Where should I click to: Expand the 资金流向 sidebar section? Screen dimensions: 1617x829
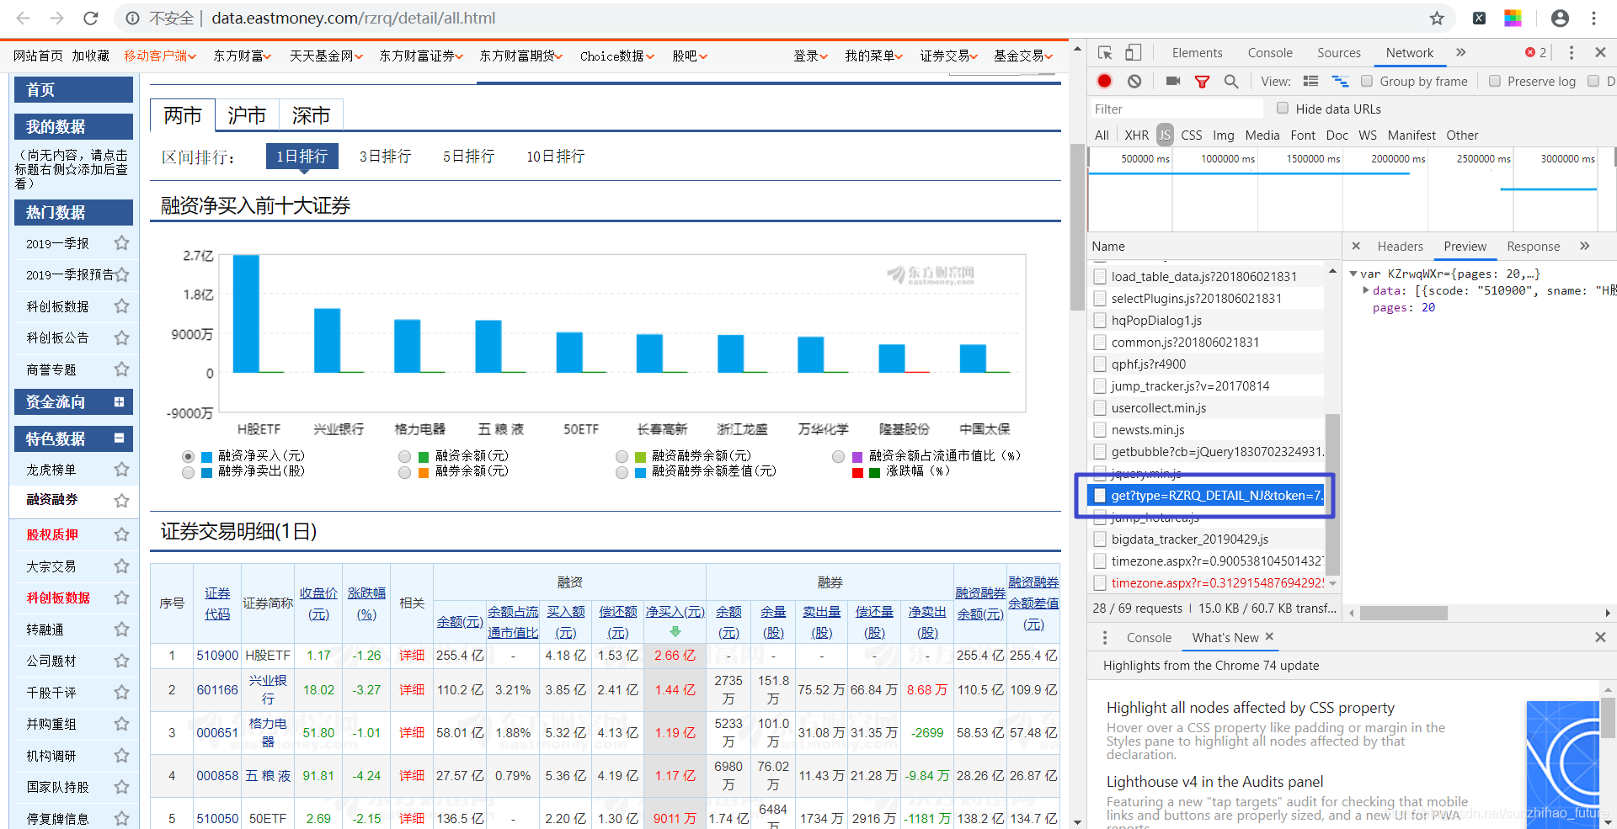click(x=119, y=402)
